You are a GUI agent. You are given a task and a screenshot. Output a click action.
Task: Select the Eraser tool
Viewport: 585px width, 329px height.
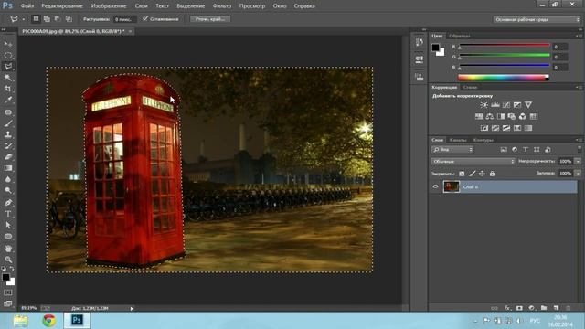pyautogui.click(x=8, y=156)
